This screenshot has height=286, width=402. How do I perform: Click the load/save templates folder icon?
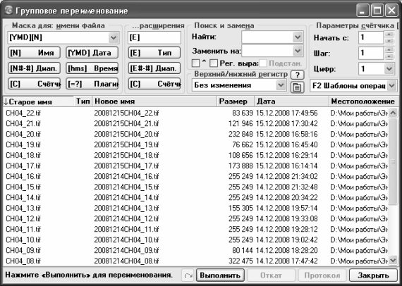[297, 87]
